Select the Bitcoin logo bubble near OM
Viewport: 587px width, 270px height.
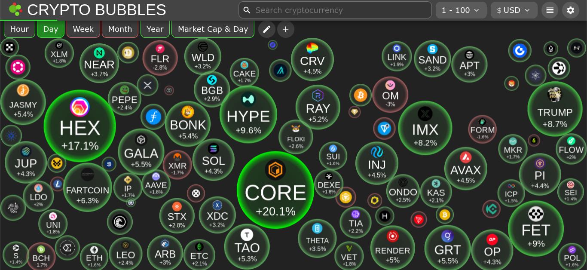[x=361, y=95]
